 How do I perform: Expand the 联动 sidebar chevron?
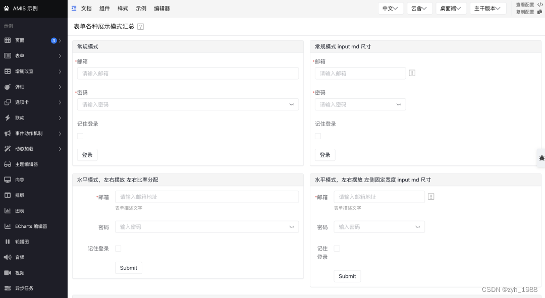click(x=60, y=118)
